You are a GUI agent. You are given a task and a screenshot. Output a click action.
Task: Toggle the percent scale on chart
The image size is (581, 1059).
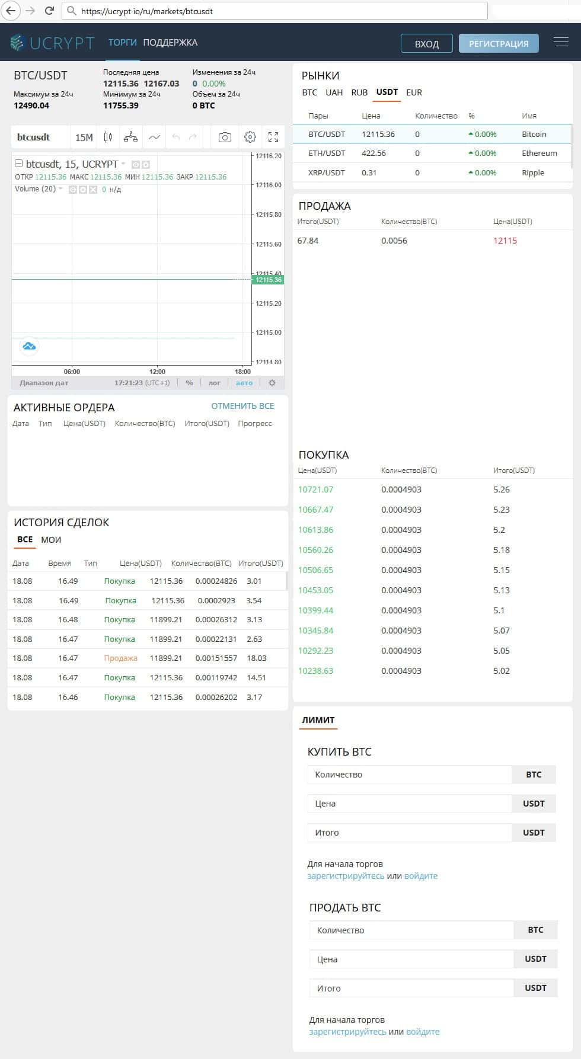(x=189, y=383)
